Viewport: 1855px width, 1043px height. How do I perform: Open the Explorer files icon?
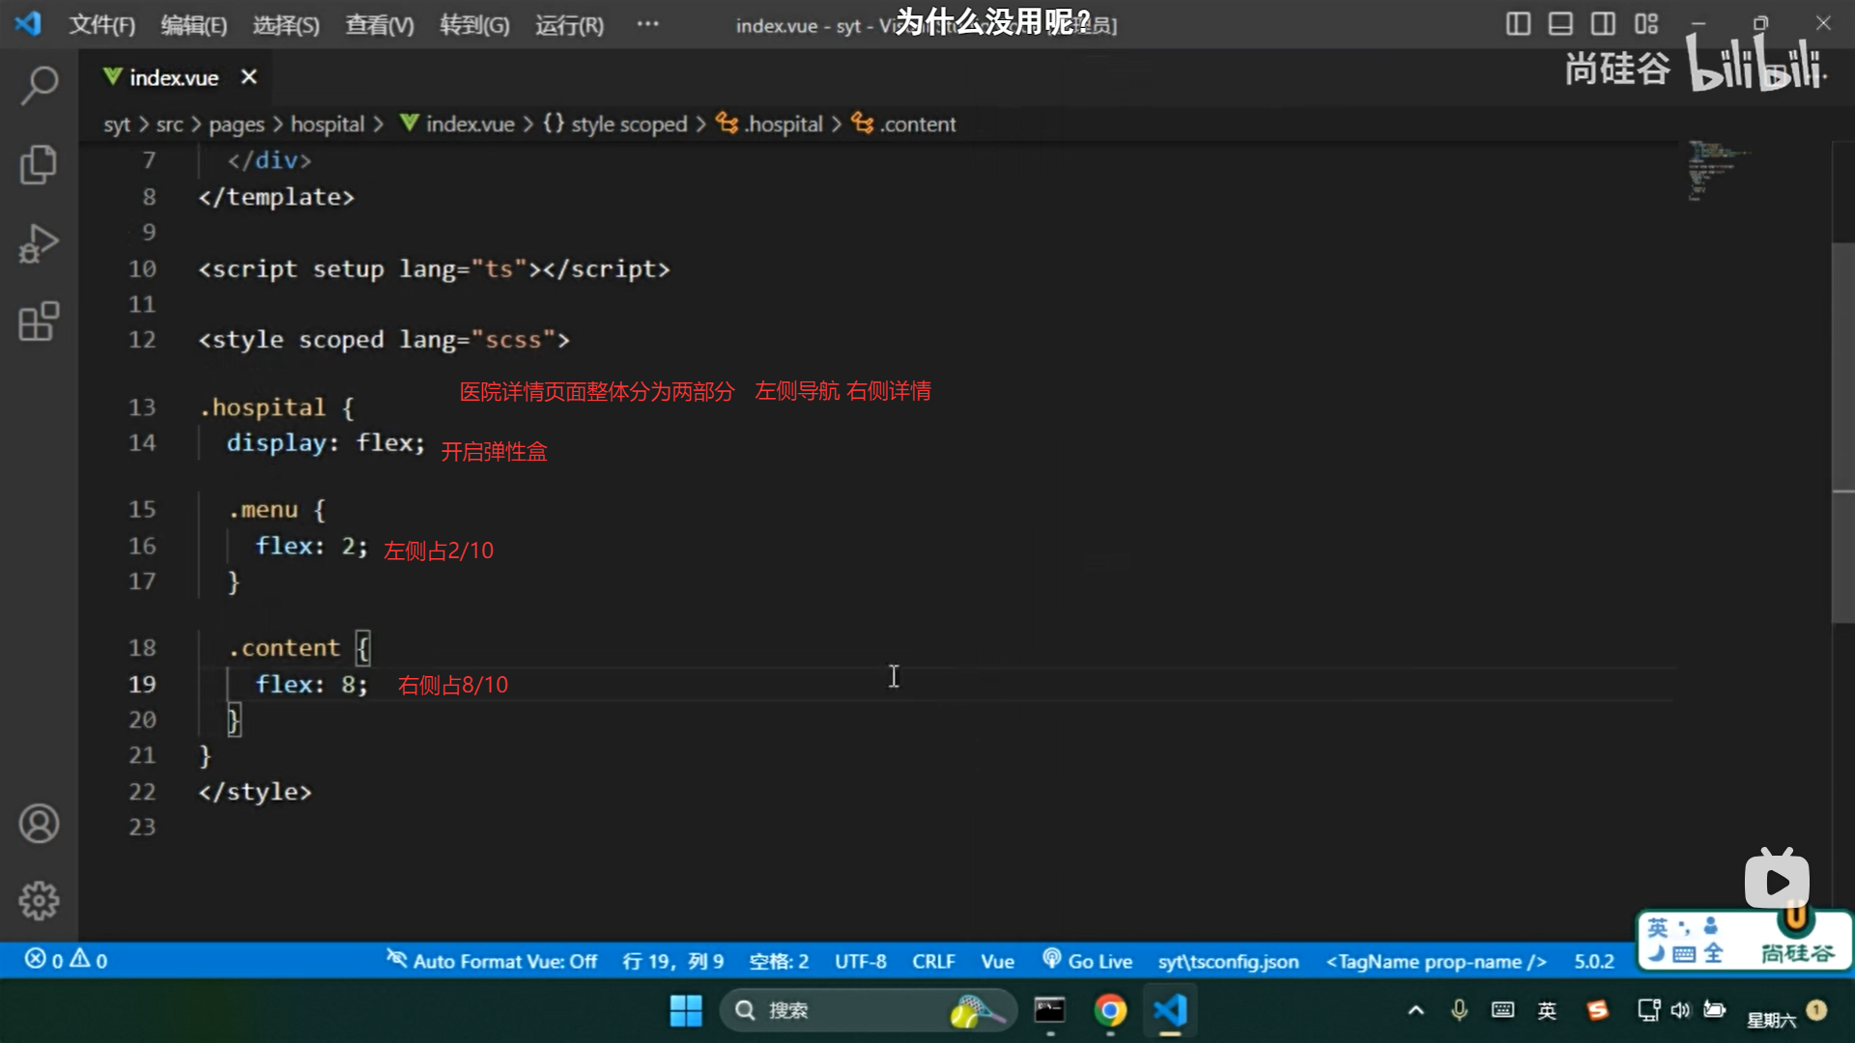point(39,164)
